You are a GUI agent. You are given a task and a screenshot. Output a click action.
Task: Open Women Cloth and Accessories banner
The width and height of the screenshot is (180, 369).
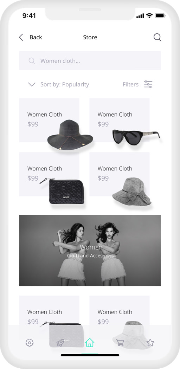click(90, 250)
